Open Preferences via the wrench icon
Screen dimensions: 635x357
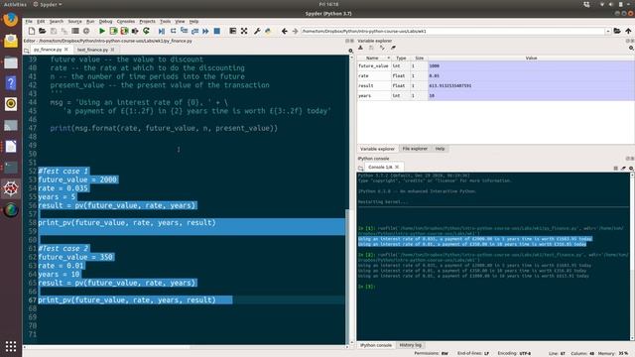(x=257, y=31)
